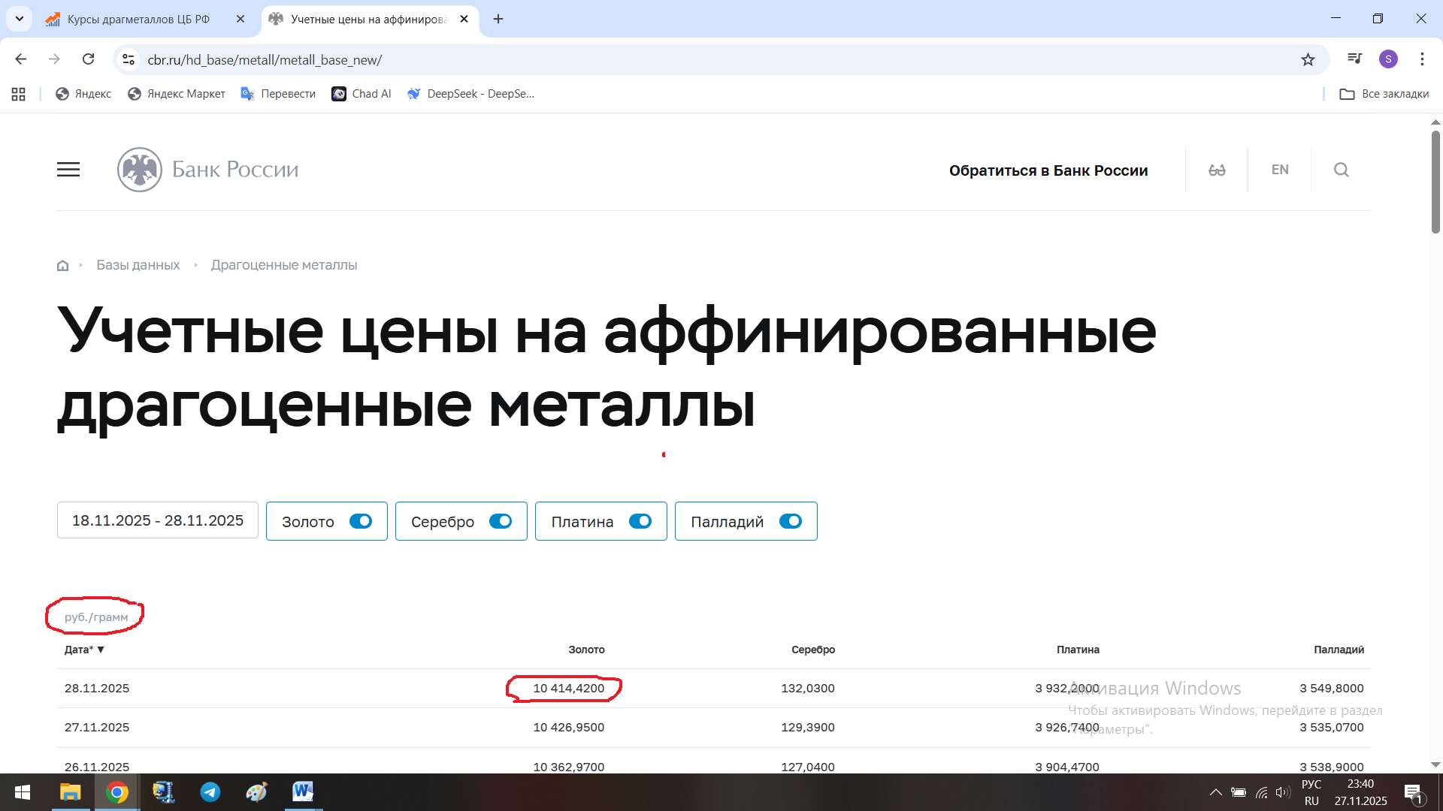Open tab search dropdown arrow

(x=20, y=19)
